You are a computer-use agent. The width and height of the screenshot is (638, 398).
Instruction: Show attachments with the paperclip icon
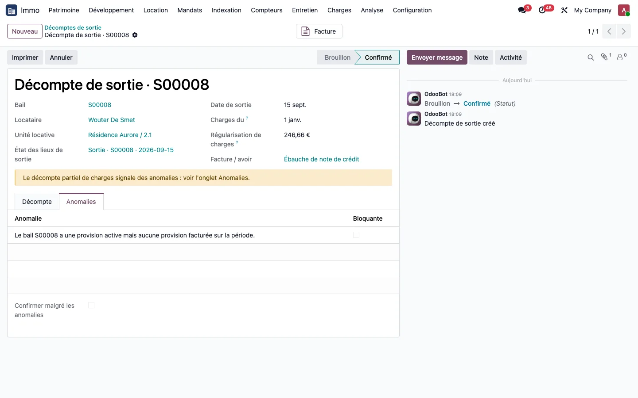pyautogui.click(x=605, y=57)
